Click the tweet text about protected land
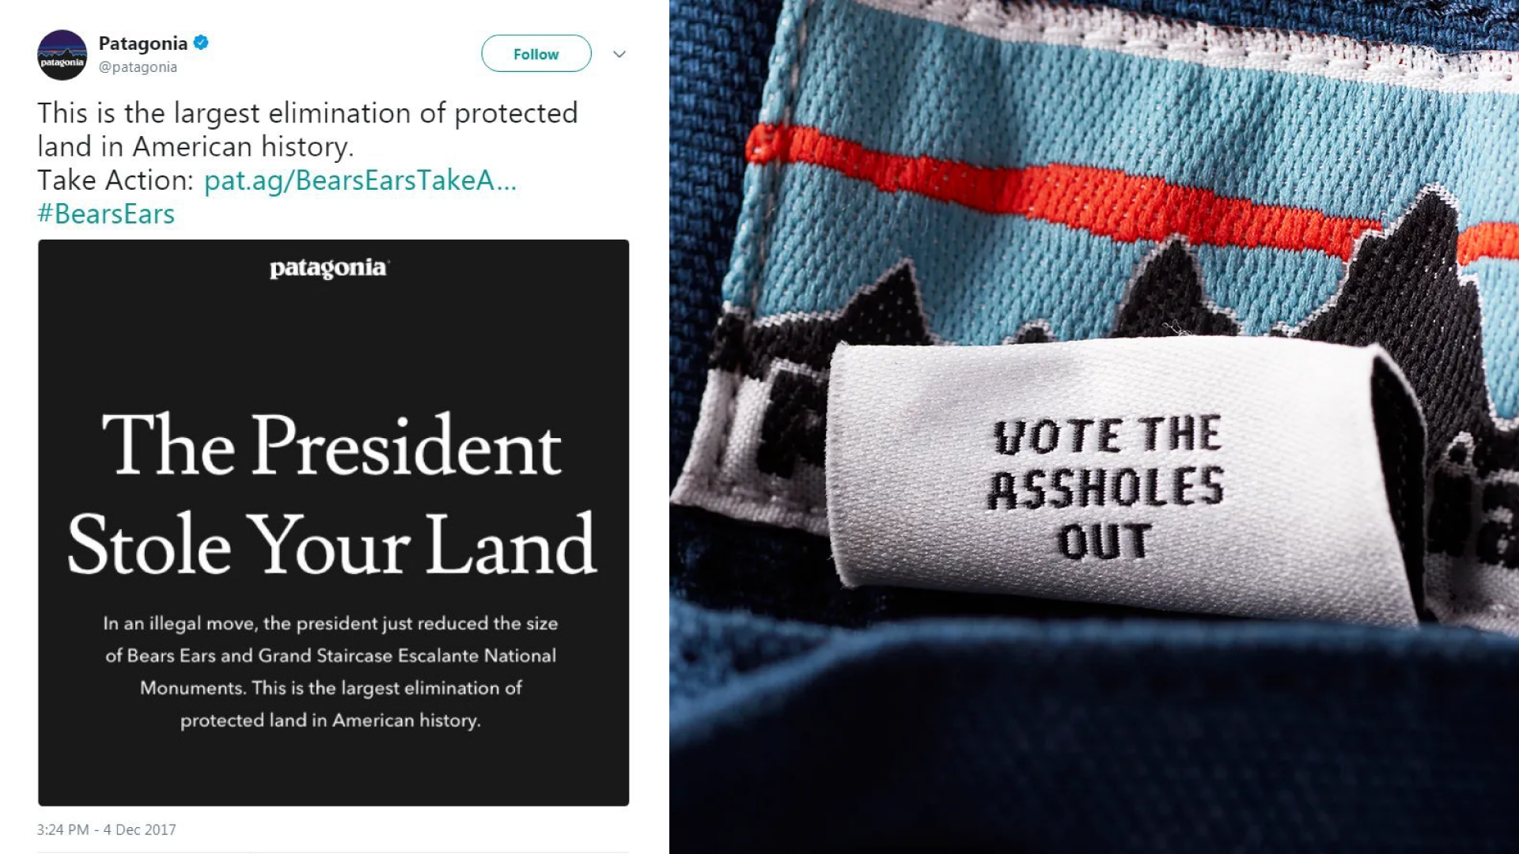The height and width of the screenshot is (854, 1519). tap(308, 130)
